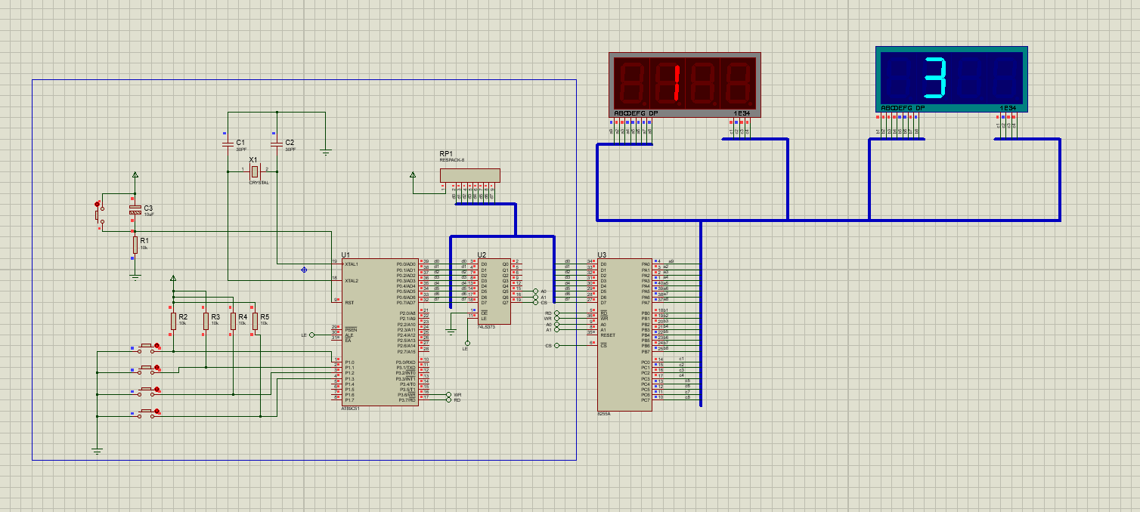Select the U2 74LS373 latch body
1140x512 pixels.
(x=494, y=291)
